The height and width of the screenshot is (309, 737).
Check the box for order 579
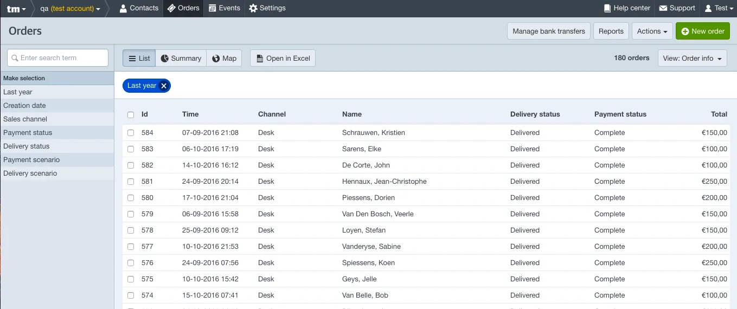click(x=131, y=214)
